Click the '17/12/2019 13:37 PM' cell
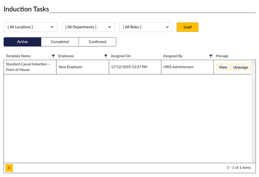259x177 pixels. point(135,67)
